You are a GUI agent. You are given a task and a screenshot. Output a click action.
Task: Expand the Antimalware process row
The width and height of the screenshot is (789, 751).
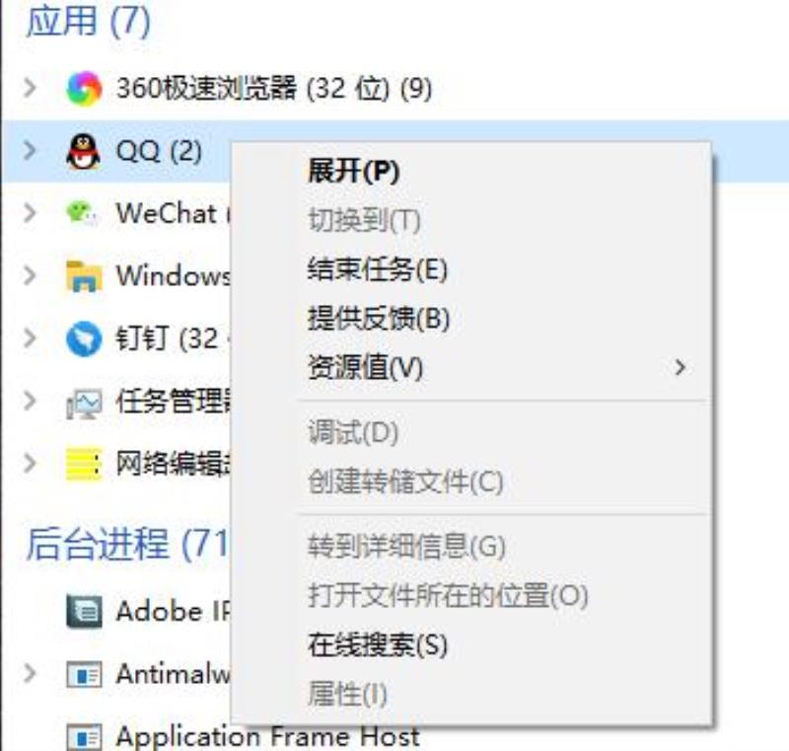(31, 673)
